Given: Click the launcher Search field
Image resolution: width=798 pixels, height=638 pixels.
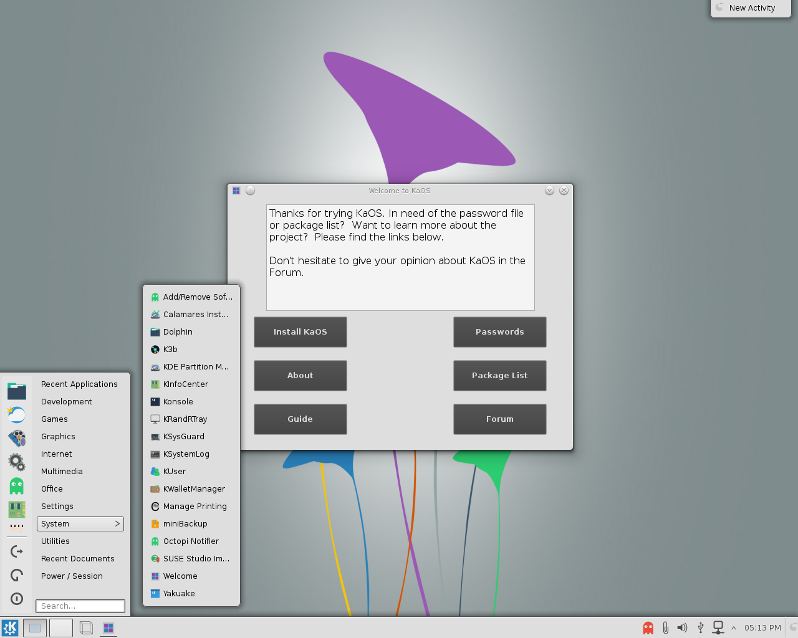Looking at the screenshot, I should click(x=80, y=606).
